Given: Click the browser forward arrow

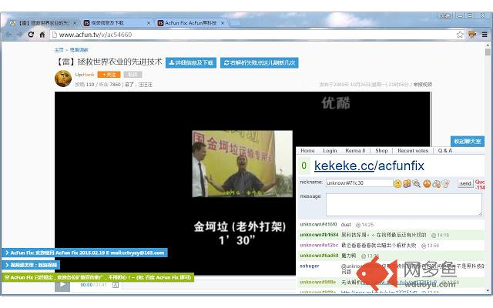Looking at the screenshot, I should point(19,35).
